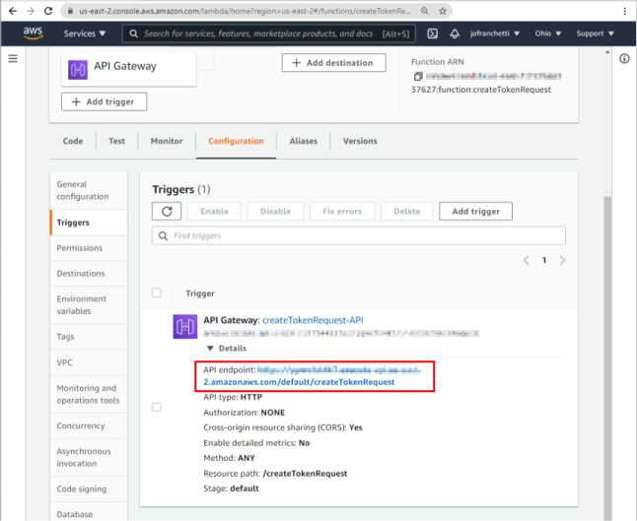Open General configuration in sidebar
The image size is (637, 521).
tap(89, 190)
